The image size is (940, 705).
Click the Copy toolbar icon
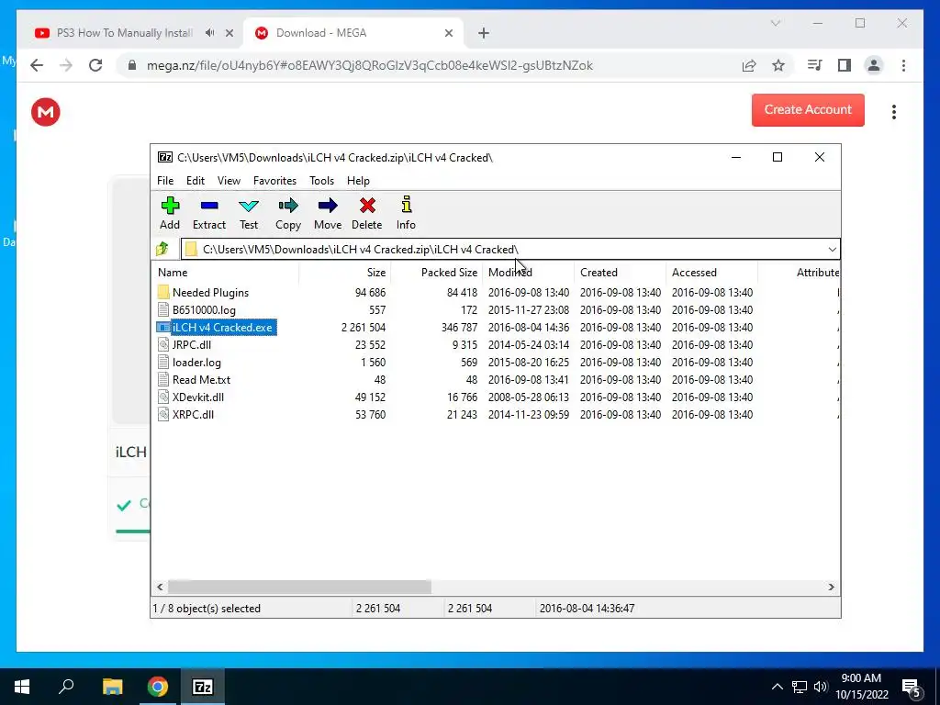tap(287, 213)
